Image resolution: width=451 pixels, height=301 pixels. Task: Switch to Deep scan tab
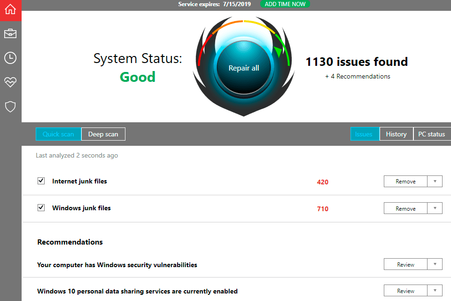tap(103, 134)
